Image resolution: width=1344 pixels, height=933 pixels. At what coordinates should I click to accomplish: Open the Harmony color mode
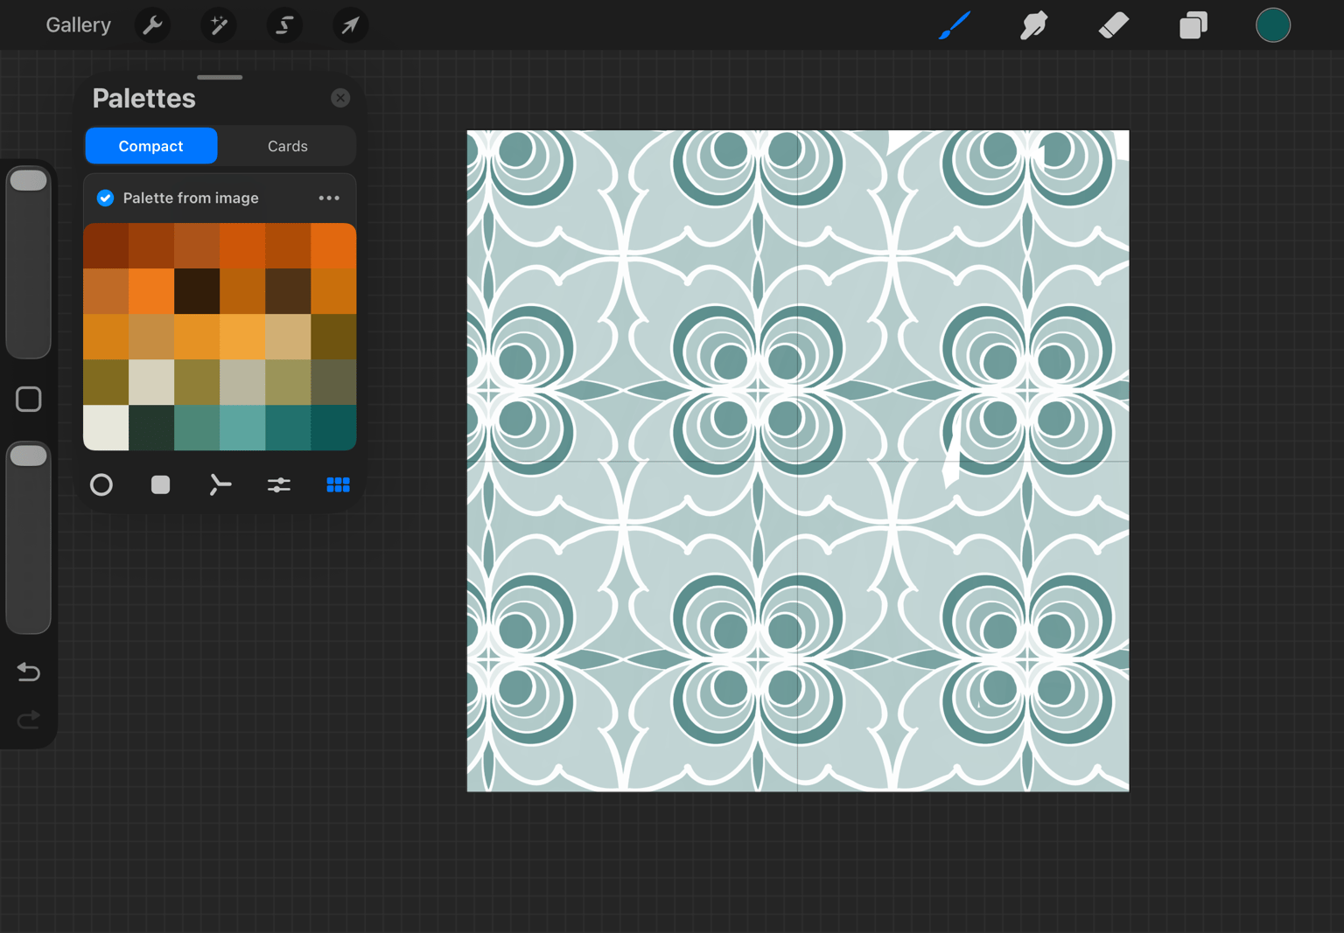(x=220, y=484)
